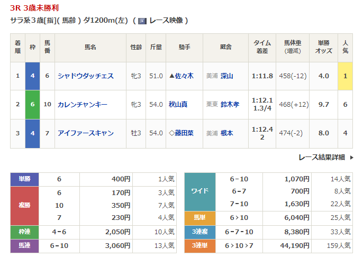Select the ワイド payout label
This screenshot has width=363, height=258.
(199, 191)
